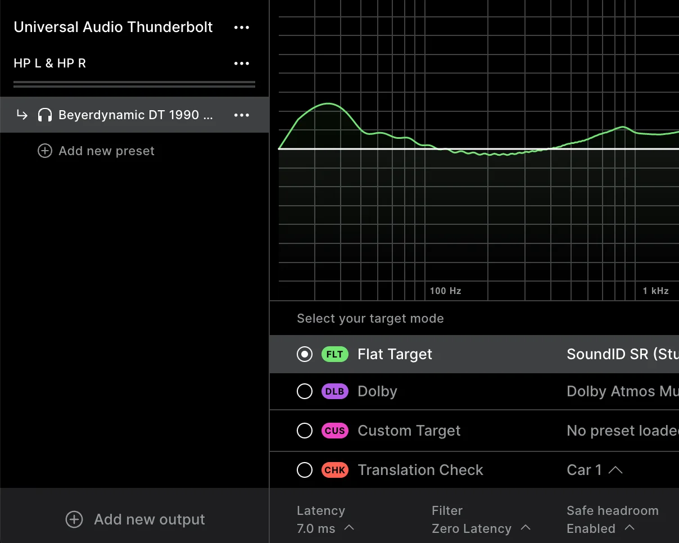Click the 100 Hz axis label
The height and width of the screenshot is (543, 679).
point(446,291)
